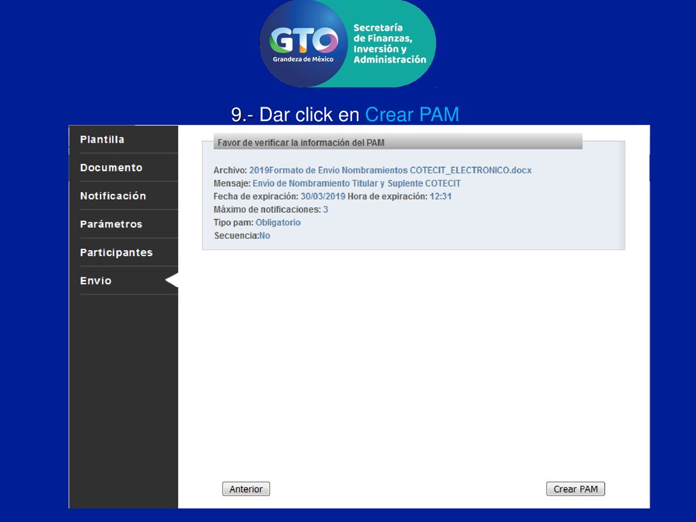
Task: Click the GTO Grandeza de México logo
Action: click(x=304, y=43)
